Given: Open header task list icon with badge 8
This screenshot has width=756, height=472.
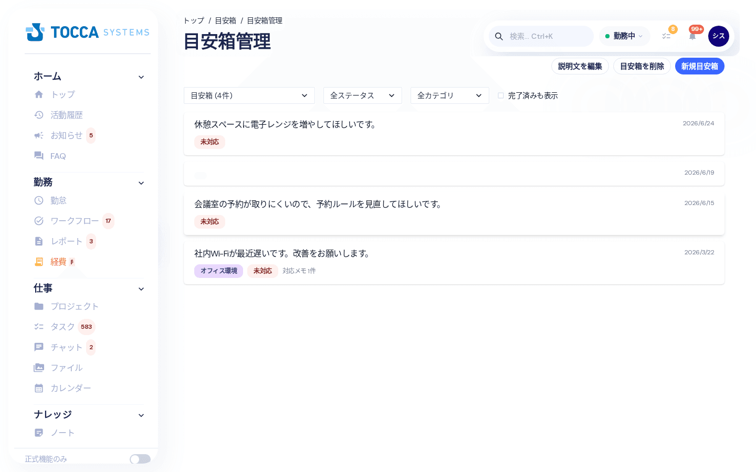Looking at the screenshot, I should pyautogui.click(x=666, y=36).
